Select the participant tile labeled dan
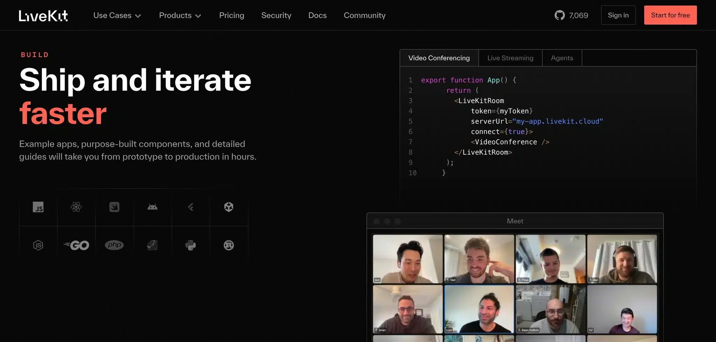 click(x=622, y=259)
